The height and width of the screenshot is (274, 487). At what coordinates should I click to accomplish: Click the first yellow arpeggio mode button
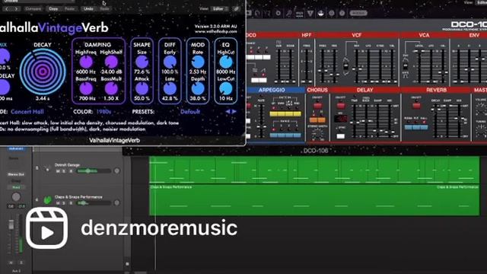273,113
